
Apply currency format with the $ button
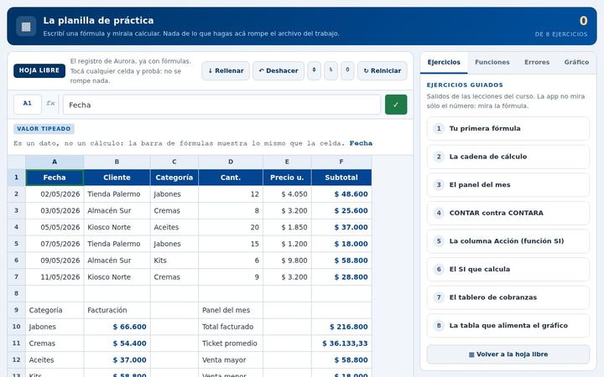coord(314,70)
